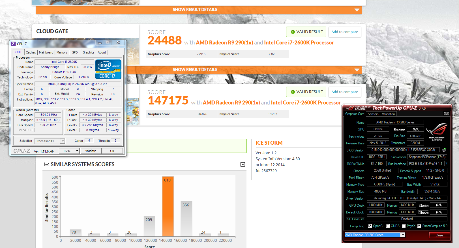Open Intel Core i7-2600K Processor link for Cloud Gate
459x248 pixels.
coord(299,43)
